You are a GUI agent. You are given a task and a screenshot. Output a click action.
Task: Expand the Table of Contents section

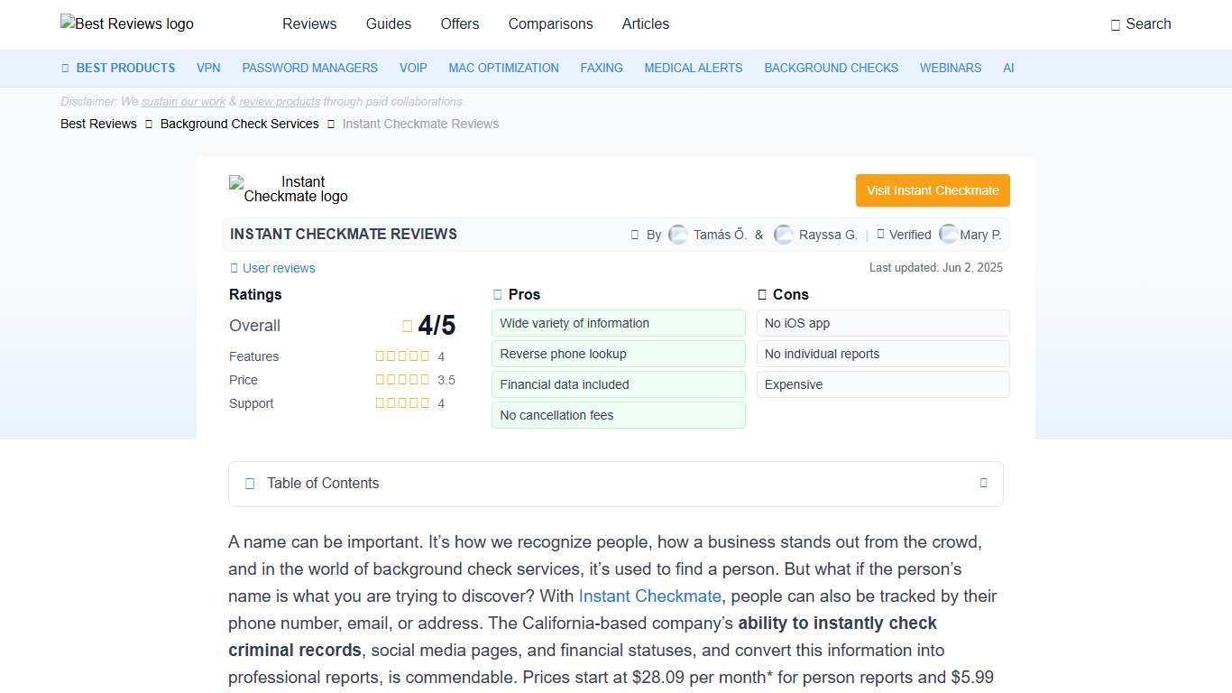[x=983, y=484]
